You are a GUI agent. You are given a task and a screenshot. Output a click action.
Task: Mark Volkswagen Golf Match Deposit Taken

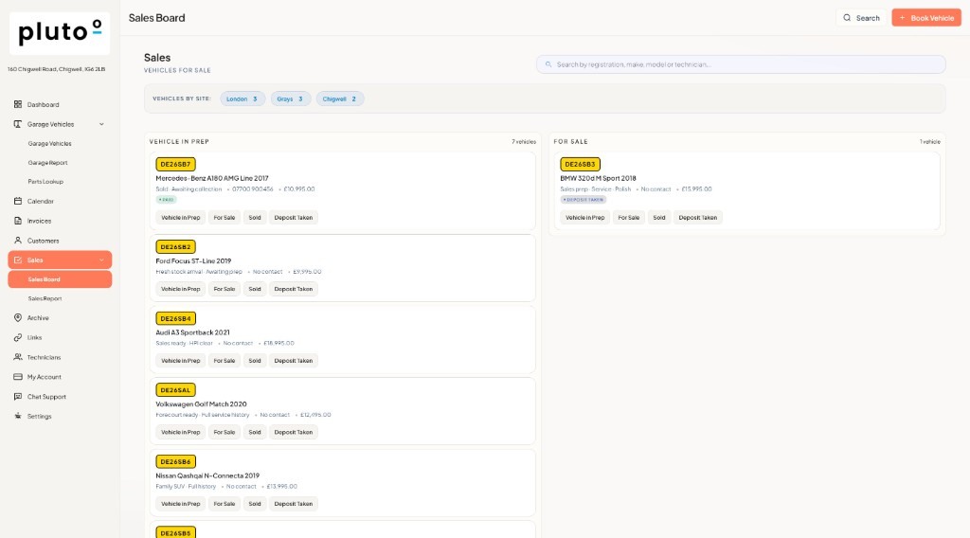pos(294,432)
